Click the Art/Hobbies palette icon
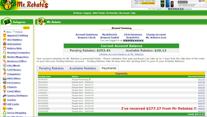 point(5,39)
